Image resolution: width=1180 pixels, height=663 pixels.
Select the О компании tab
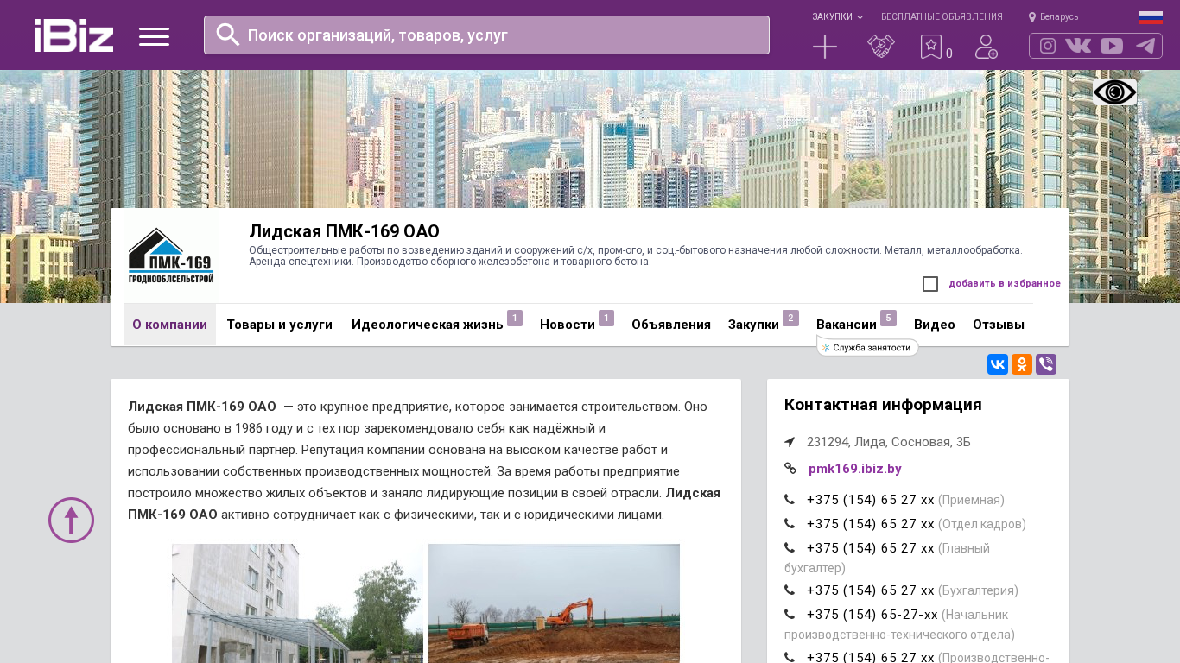coord(169,325)
